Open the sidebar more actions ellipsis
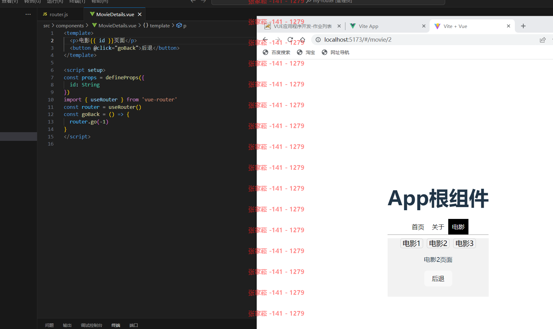Image resolution: width=553 pixels, height=329 pixels. pos(28,14)
